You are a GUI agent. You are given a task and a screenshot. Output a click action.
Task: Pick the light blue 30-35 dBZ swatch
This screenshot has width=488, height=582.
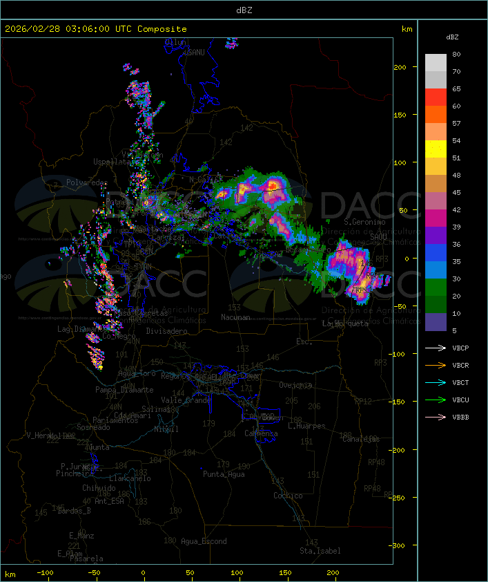coord(436,270)
